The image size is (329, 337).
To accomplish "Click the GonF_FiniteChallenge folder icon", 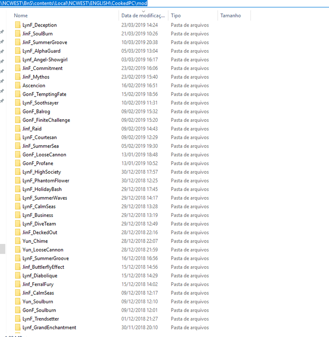I will coord(18,120).
